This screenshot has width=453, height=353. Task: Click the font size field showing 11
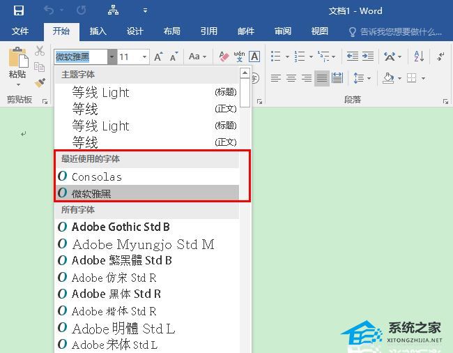129,57
